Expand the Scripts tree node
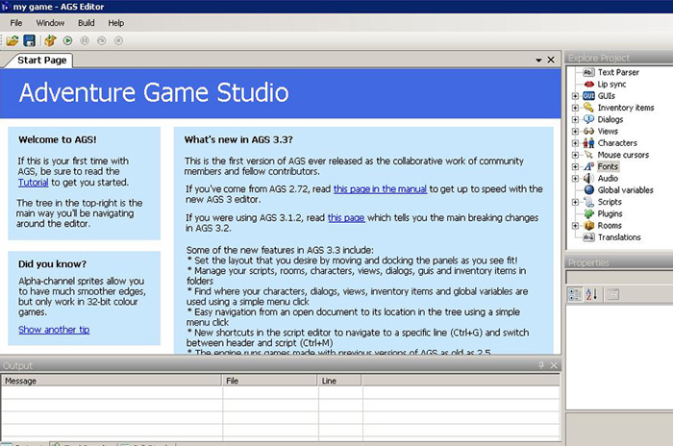Image resolution: width=673 pixels, height=446 pixels. click(x=575, y=202)
